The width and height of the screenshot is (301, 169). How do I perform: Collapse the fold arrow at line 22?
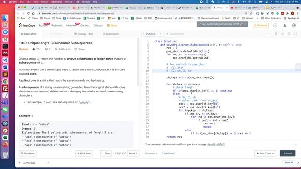(150, 110)
